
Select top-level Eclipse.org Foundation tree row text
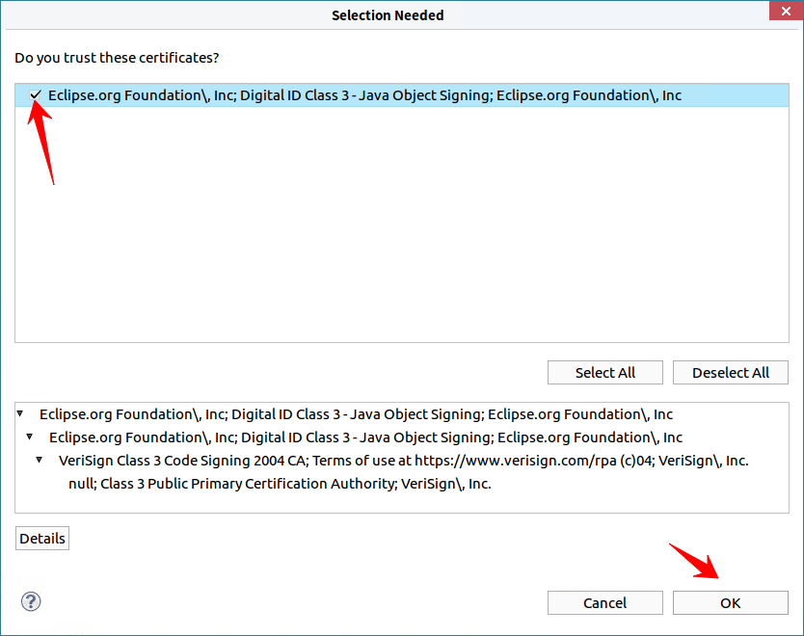coord(356,414)
